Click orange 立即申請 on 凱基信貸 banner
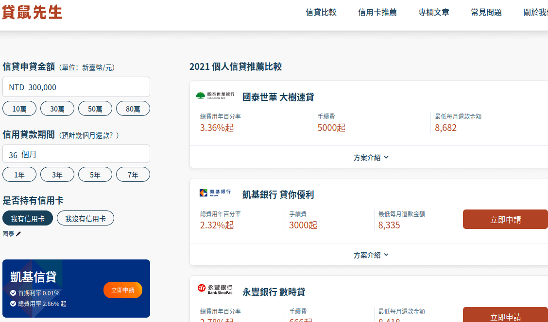This screenshot has height=322, width=548. point(123,290)
